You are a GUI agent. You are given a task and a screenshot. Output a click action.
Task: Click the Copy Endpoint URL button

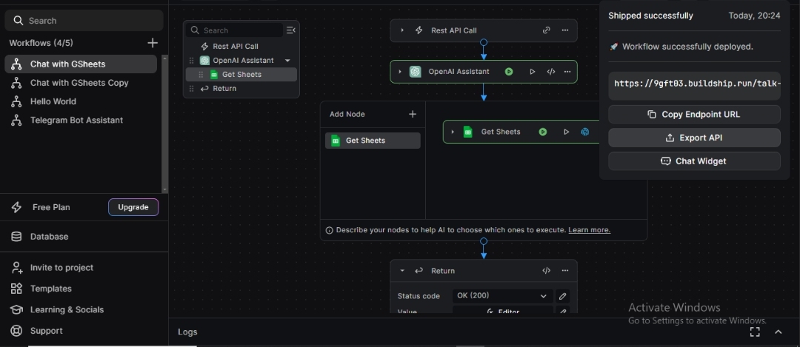[694, 115]
